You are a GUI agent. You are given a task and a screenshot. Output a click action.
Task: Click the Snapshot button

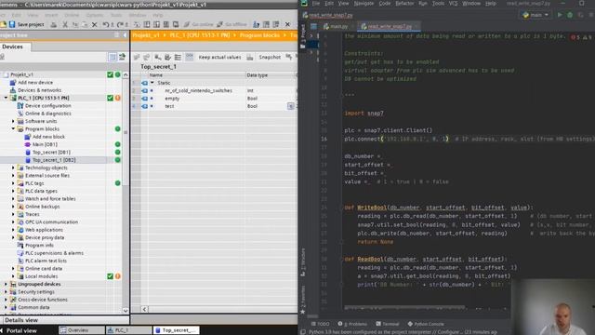click(270, 58)
